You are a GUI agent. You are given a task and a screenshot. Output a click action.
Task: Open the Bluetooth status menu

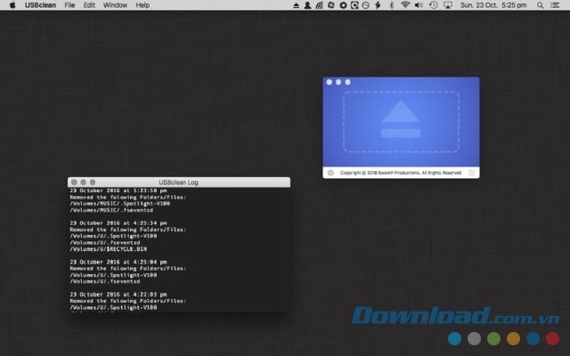(392, 5)
